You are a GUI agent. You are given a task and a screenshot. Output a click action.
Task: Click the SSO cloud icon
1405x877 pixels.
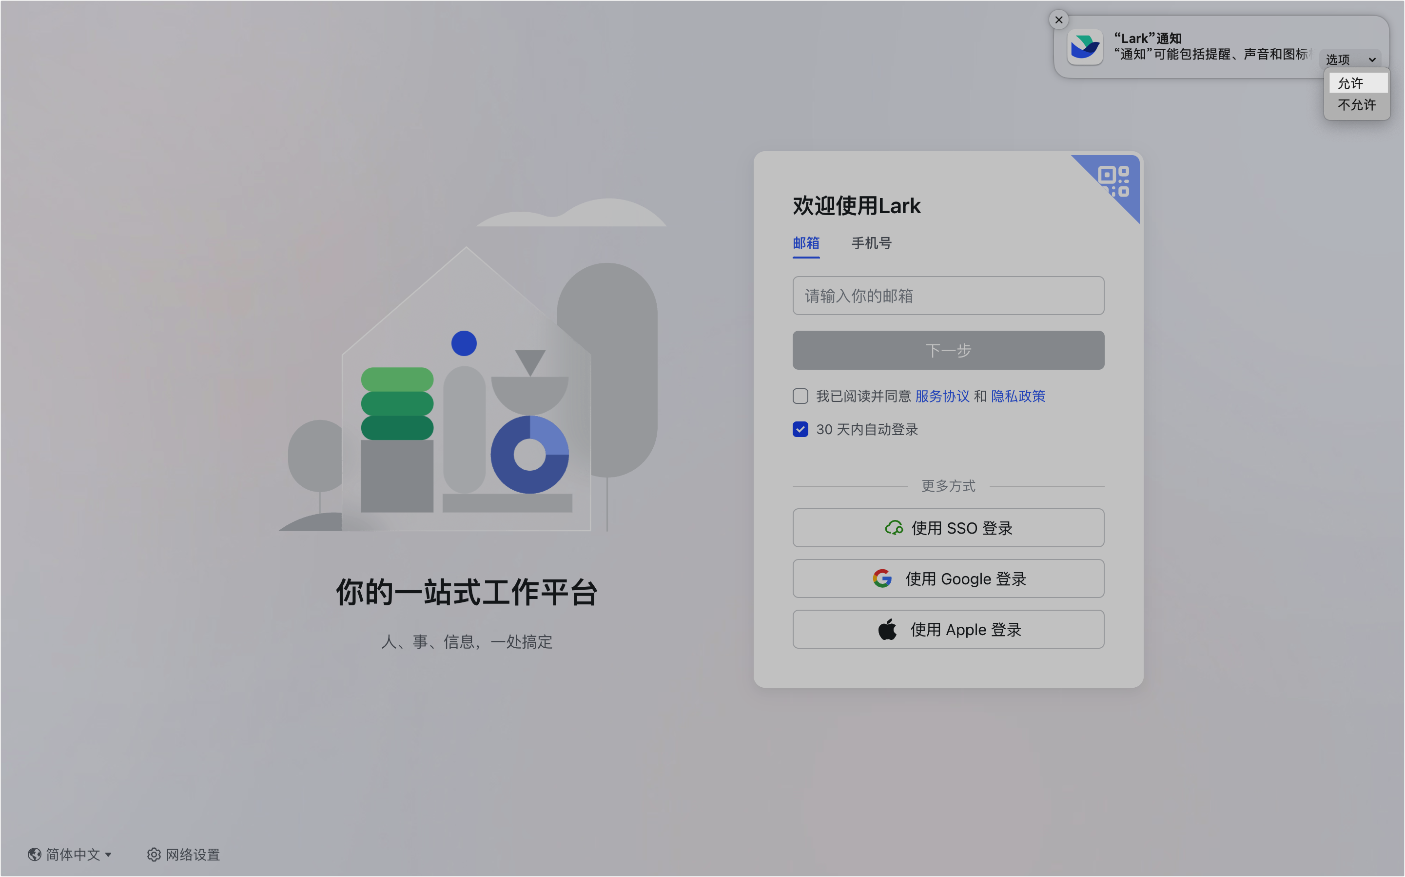894,528
